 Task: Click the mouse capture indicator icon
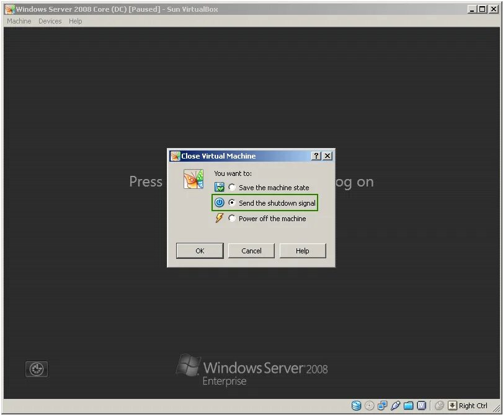point(439,406)
